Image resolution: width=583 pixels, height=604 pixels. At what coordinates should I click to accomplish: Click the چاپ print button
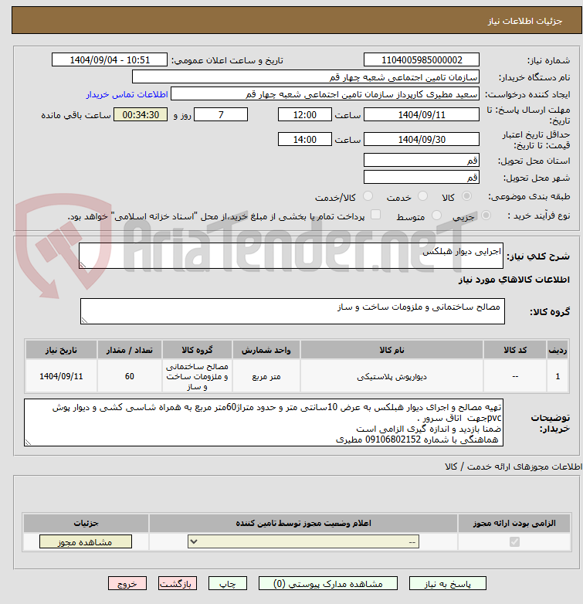pos(228,584)
